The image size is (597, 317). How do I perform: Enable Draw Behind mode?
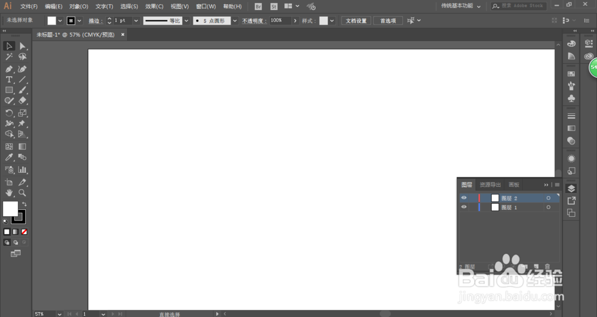point(16,243)
